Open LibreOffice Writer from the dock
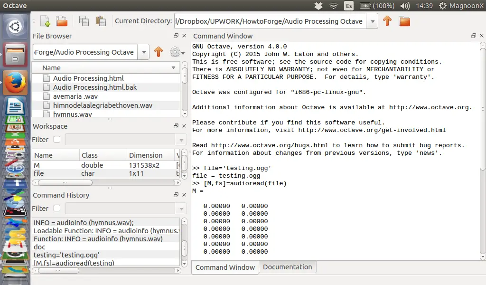This screenshot has width=486, height=285. pos(15,106)
